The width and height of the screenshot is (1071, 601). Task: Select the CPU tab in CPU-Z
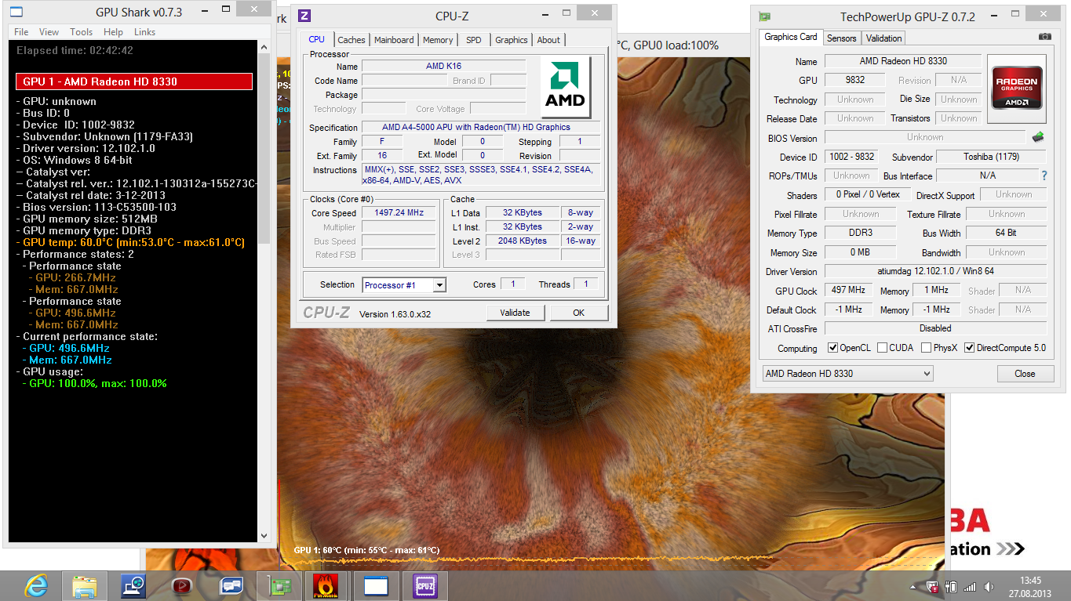coord(316,39)
